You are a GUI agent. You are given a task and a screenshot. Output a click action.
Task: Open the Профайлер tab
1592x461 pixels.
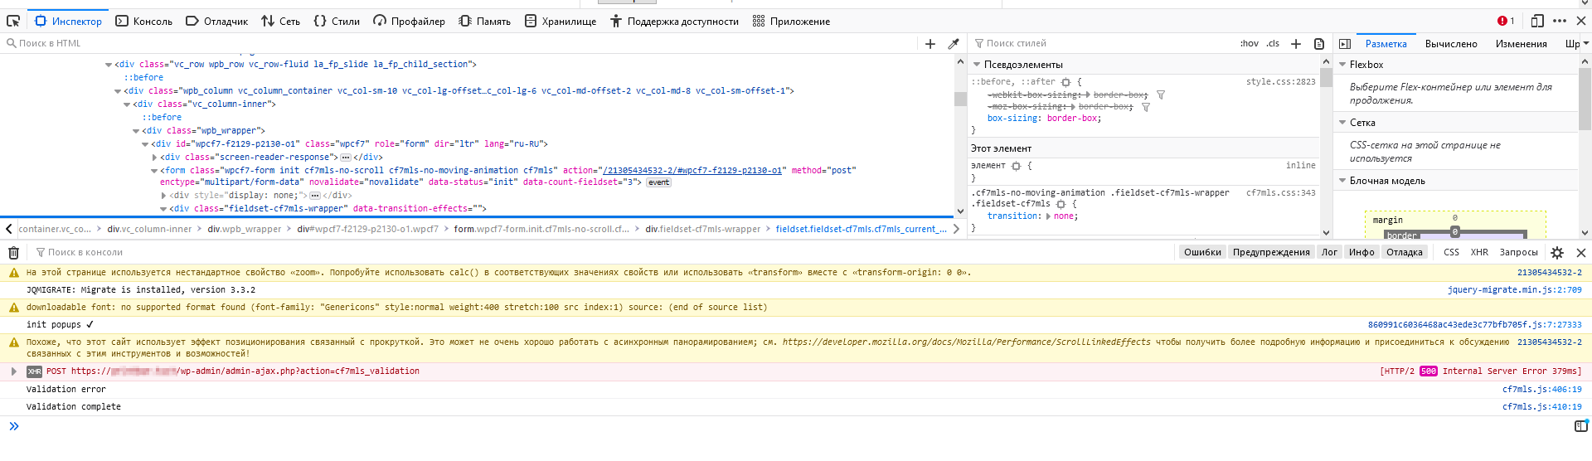pos(409,22)
